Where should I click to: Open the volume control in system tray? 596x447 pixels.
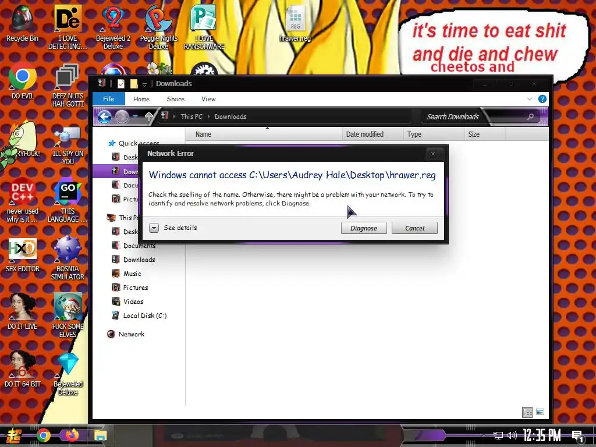tap(512, 435)
